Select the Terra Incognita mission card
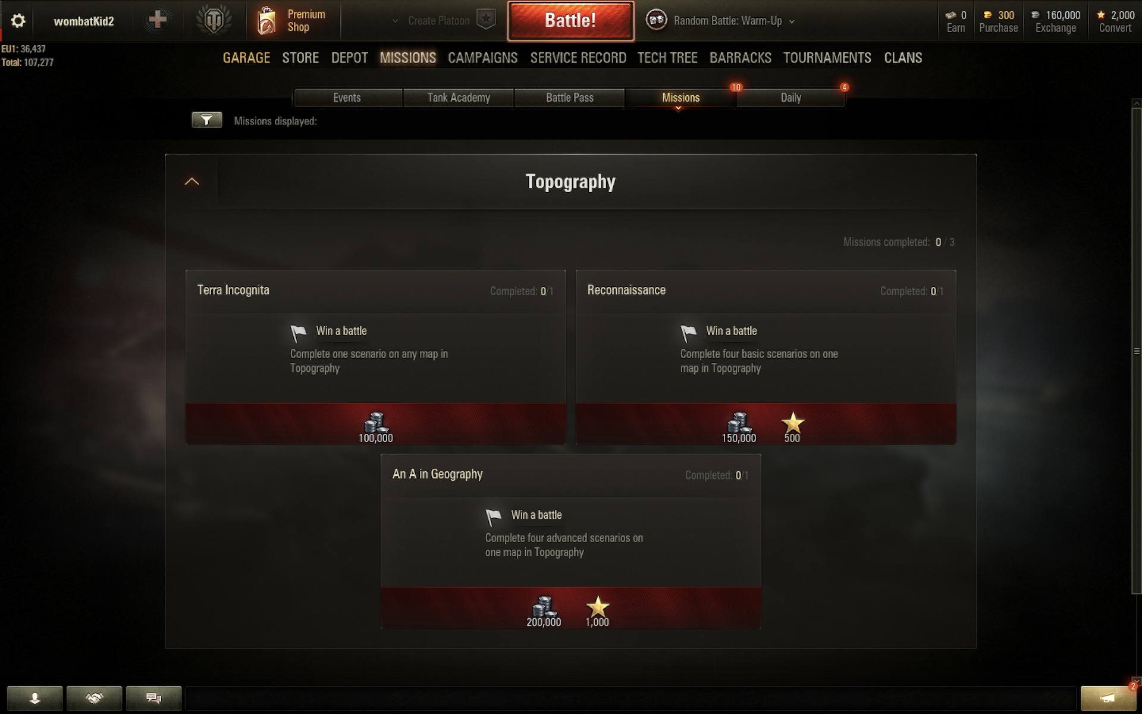The width and height of the screenshot is (1142, 714). [x=375, y=357]
